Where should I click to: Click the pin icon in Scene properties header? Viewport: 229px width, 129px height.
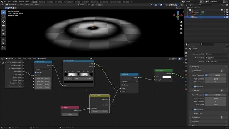tap(226, 49)
